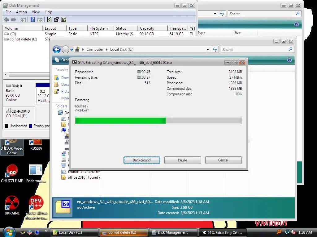Click settings list icon in Disk Management toolbar

pos(64,19)
